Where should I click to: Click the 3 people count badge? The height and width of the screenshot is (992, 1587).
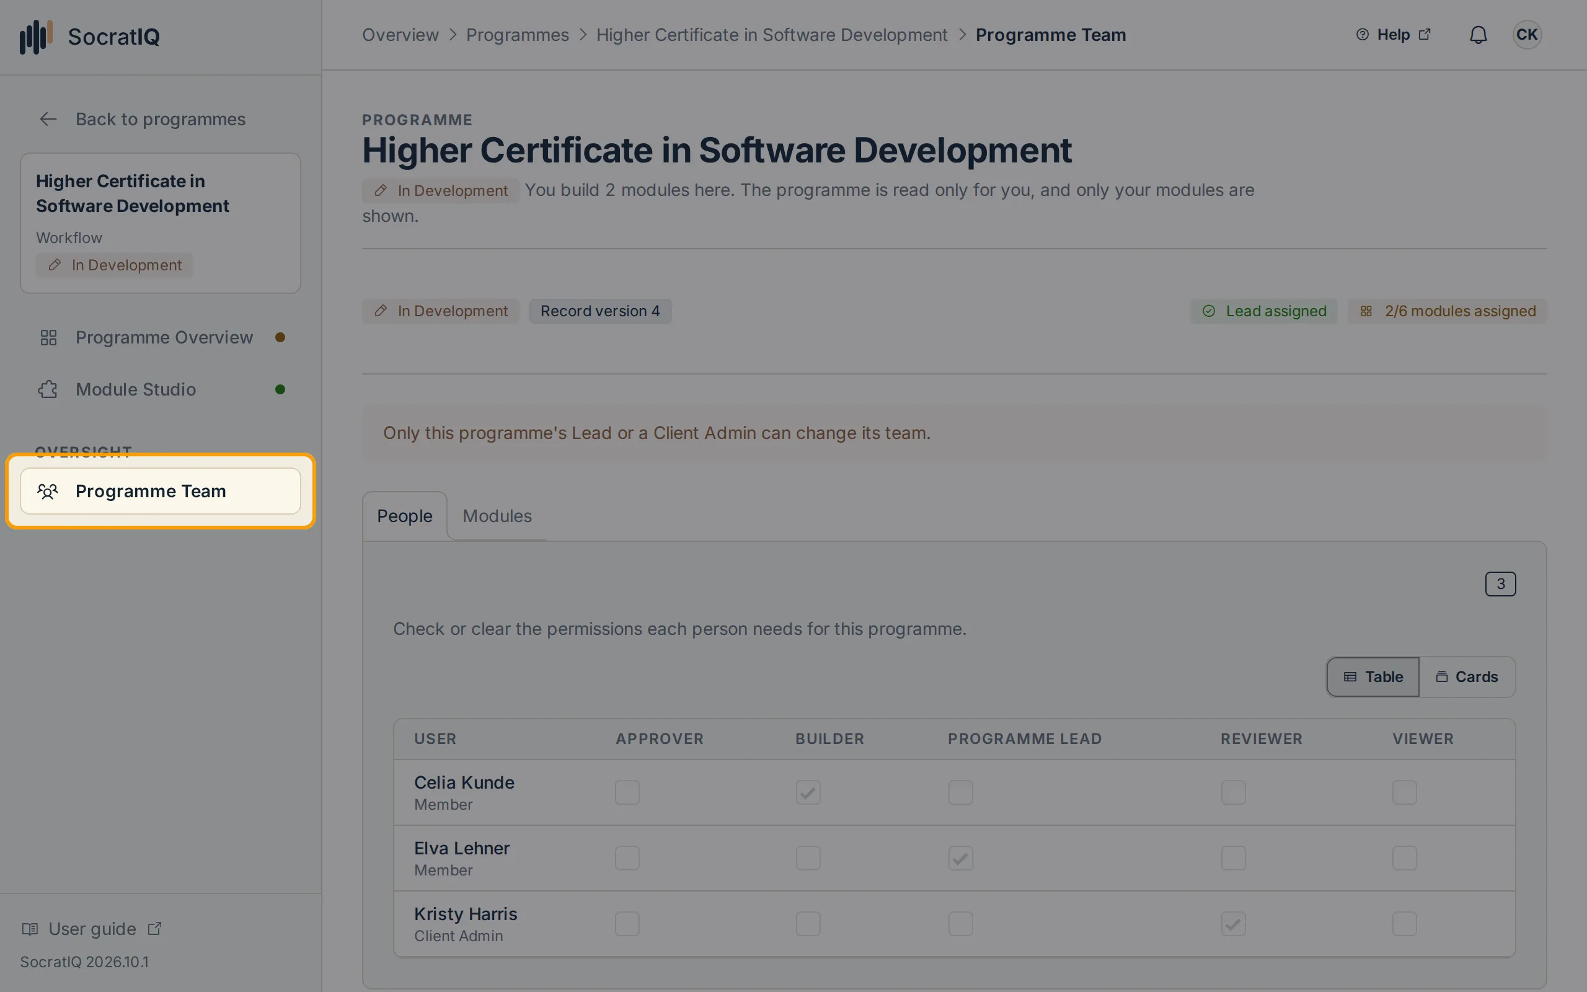1500,584
